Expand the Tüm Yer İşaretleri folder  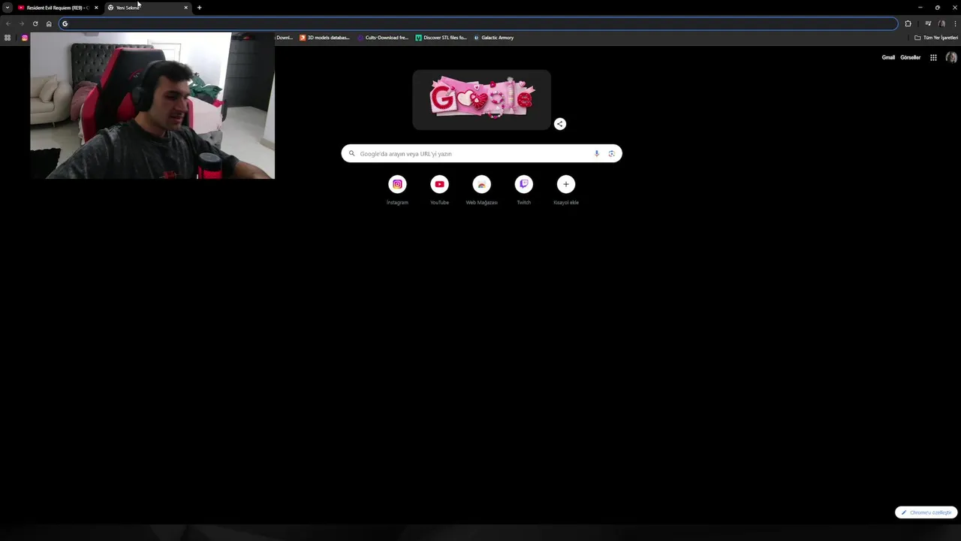(935, 38)
